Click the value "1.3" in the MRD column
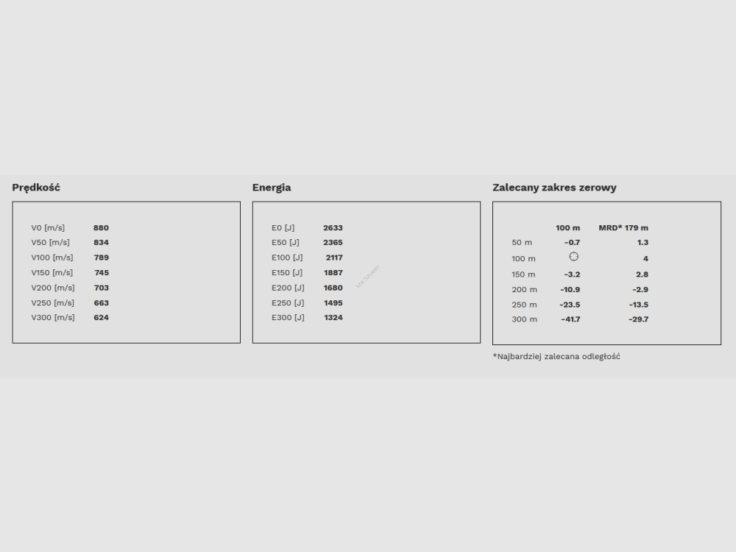736x552 pixels. 643,243
